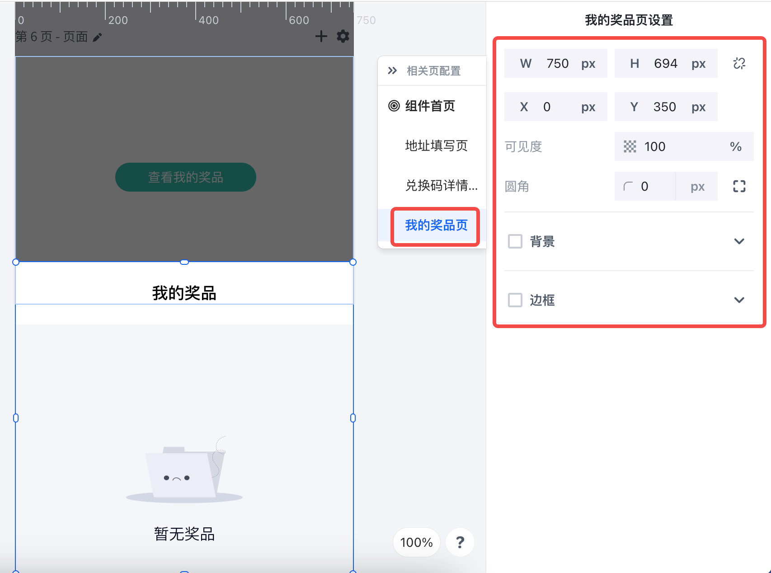Expand the 边框 section chevron
Image resolution: width=771 pixels, height=573 pixels.
pyautogui.click(x=739, y=300)
